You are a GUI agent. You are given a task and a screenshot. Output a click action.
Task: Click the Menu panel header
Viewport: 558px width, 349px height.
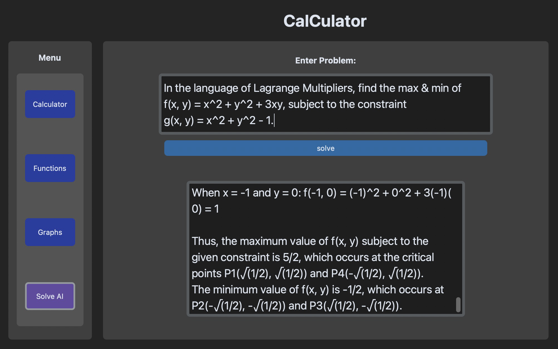coord(50,58)
